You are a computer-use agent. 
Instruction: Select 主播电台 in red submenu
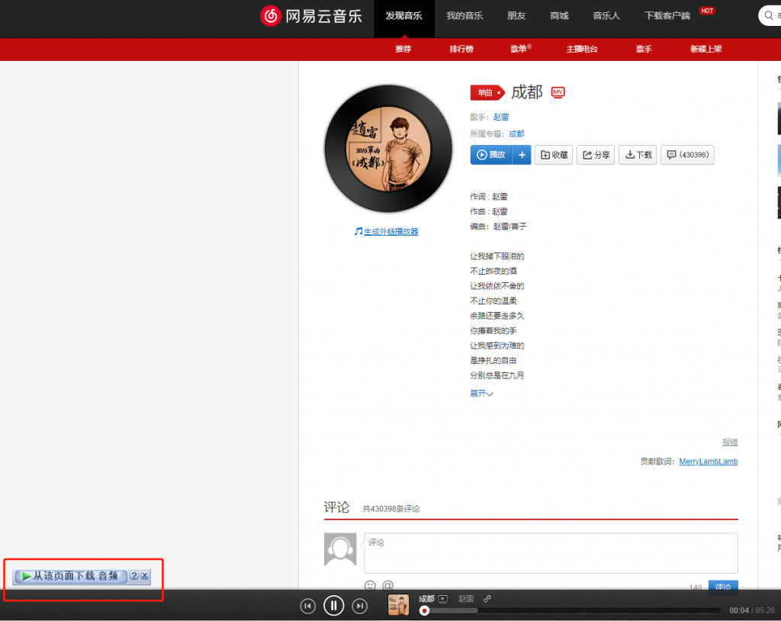click(x=582, y=49)
